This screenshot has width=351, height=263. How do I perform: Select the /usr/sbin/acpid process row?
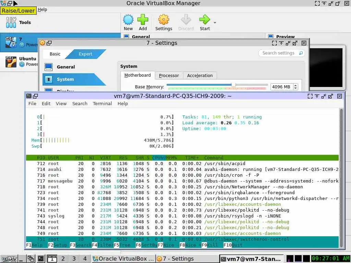pyautogui.click(x=182, y=163)
